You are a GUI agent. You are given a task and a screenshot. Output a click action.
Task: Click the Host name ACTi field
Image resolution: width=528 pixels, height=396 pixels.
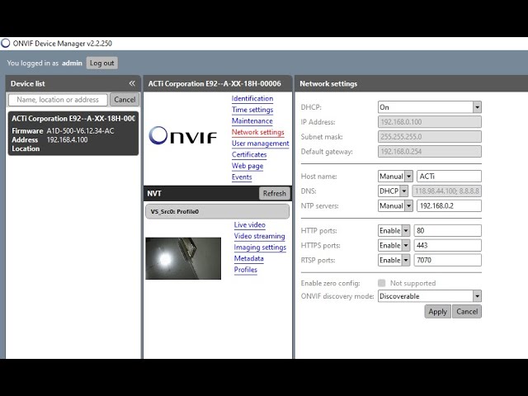point(449,176)
